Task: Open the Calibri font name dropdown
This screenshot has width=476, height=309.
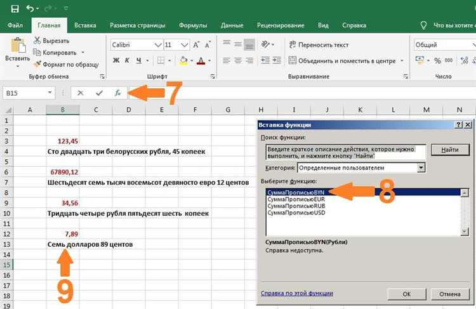Action: coord(158,45)
